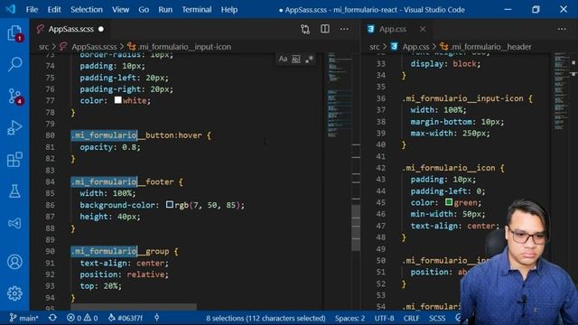
Task: Click the #063f7f color status bar item
Action: pyautogui.click(x=126, y=318)
